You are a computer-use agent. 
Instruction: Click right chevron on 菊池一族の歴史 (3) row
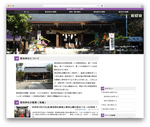point(135,105)
